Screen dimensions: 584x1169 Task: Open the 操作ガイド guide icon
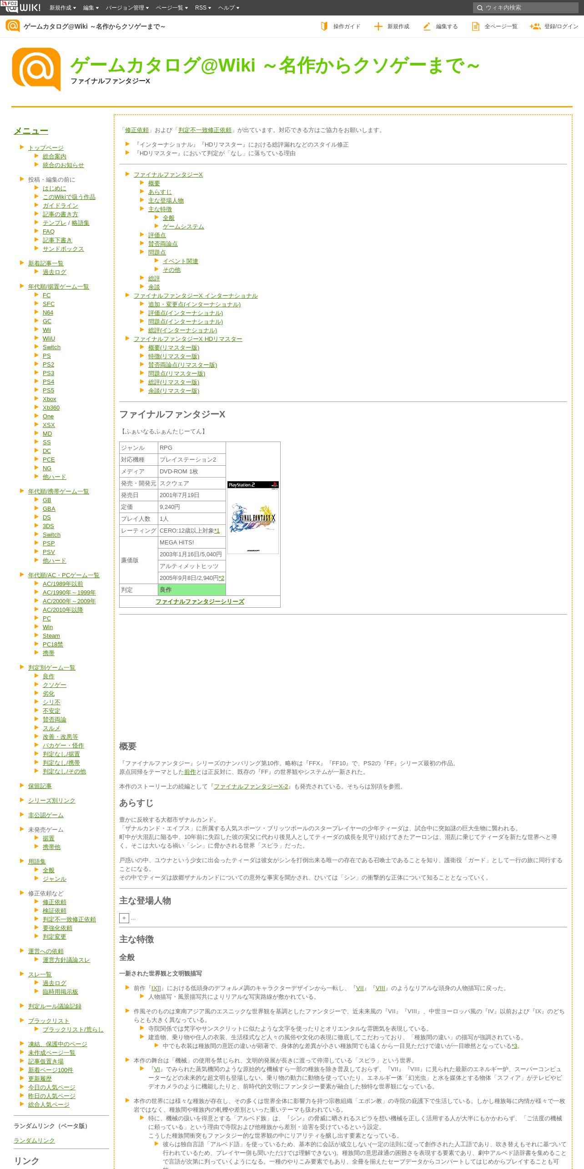tap(324, 26)
